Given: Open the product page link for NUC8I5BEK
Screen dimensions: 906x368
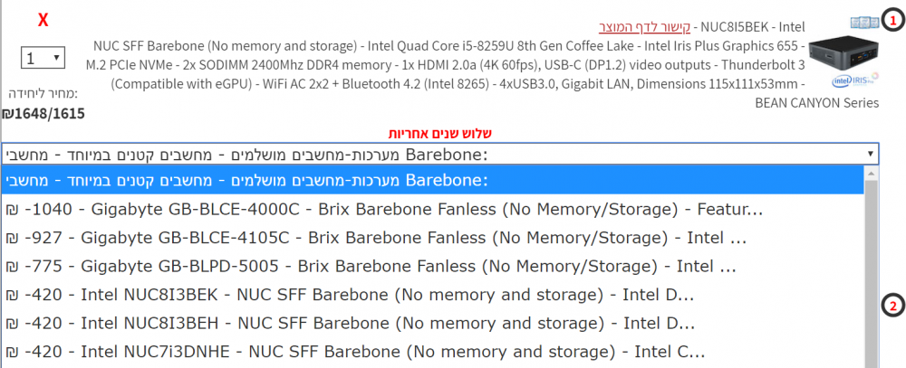Looking at the screenshot, I should point(644,26).
